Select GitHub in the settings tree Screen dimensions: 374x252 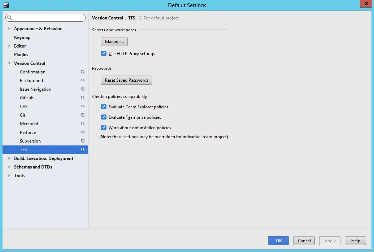pyautogui.click(x=27, y=98)
